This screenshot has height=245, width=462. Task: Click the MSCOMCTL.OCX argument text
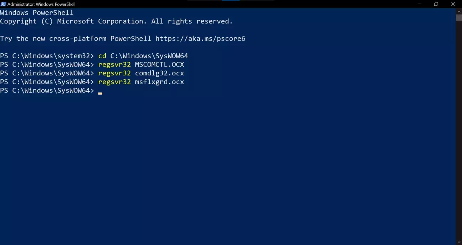click(x=159, y=64)
